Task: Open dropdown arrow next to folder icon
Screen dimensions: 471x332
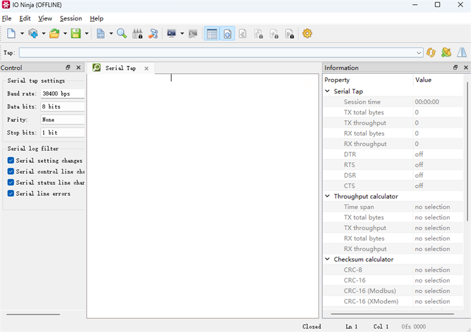Action: coord(65,34)
